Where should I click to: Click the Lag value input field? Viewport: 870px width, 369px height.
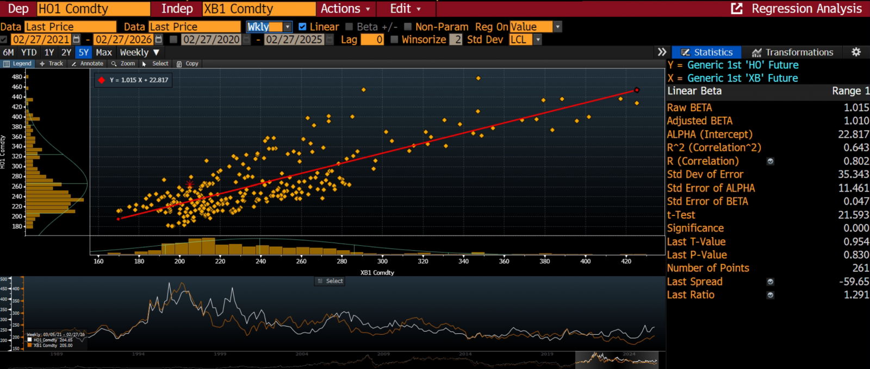tap(372, 40)
